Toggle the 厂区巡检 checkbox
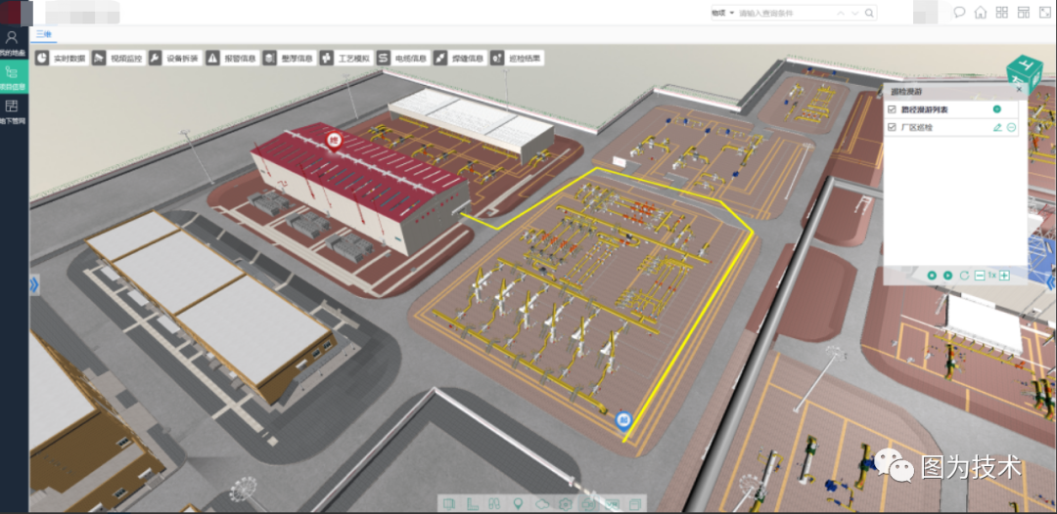Image resolution: width=1057 pixels, height=514 pixels. coord(893,127)
